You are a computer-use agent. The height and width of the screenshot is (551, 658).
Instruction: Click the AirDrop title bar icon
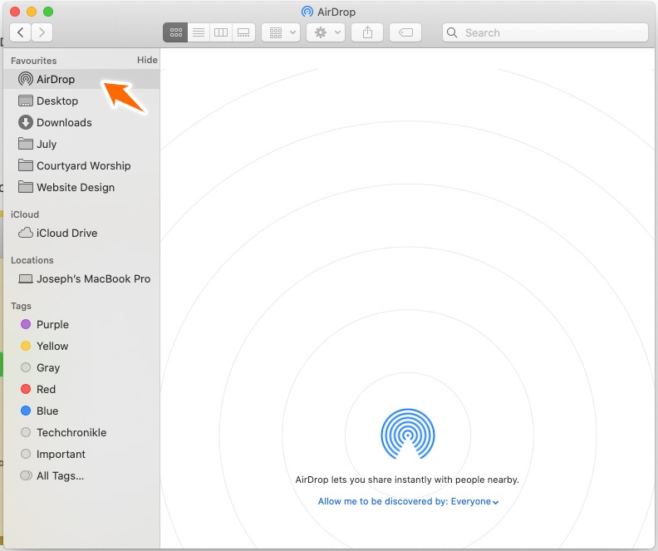[307, 12]
